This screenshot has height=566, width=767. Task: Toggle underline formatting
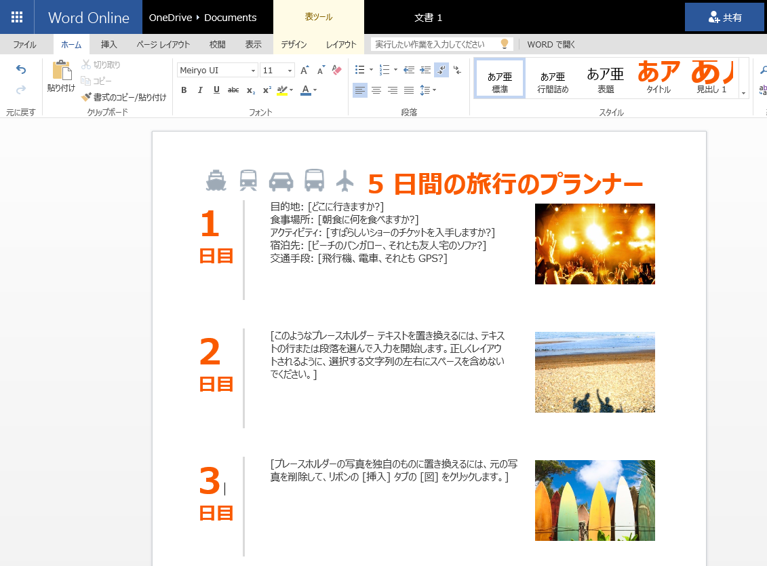(216, 90)
